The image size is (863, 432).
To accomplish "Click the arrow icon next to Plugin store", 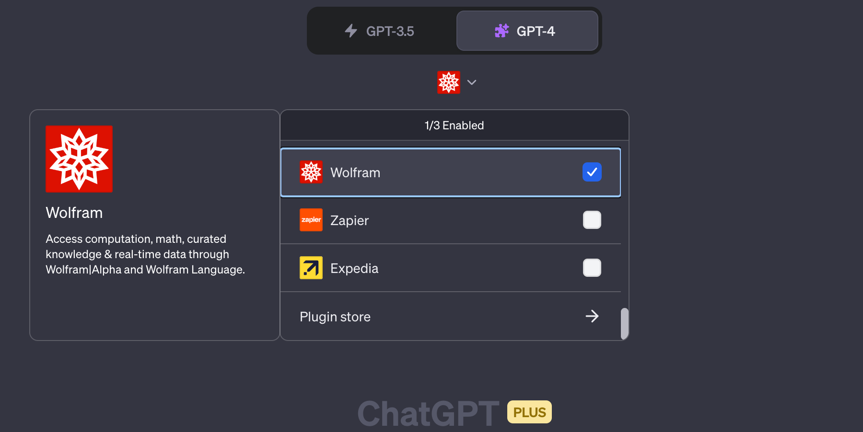I will tap(592, 316).
